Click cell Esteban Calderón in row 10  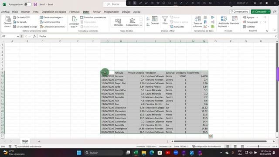155,76
